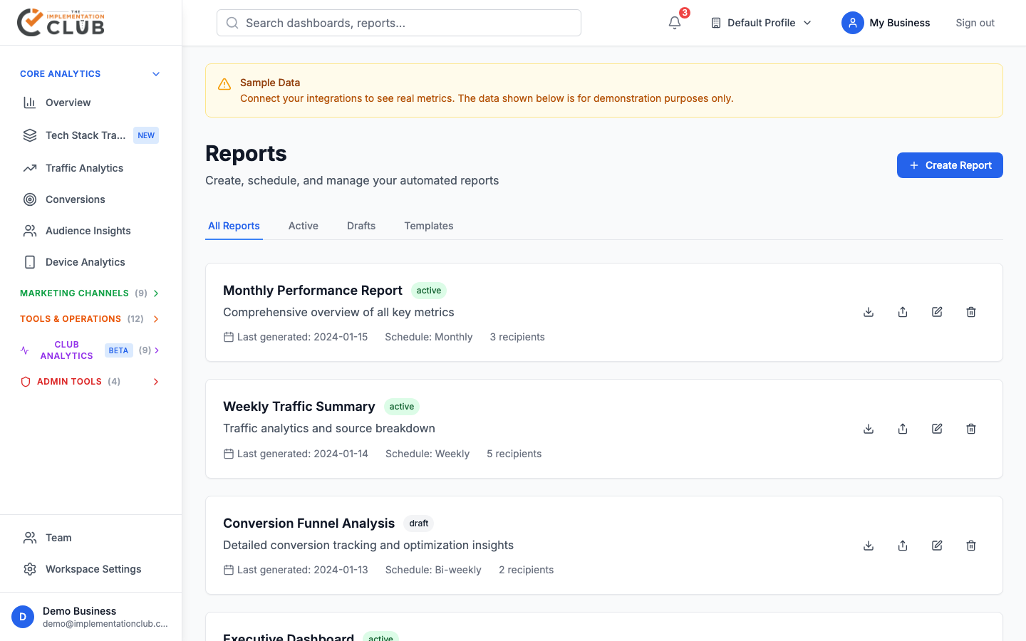Download the Monthly Performance Report
The height and width of the screenshot is (641, 1026).
869,312
